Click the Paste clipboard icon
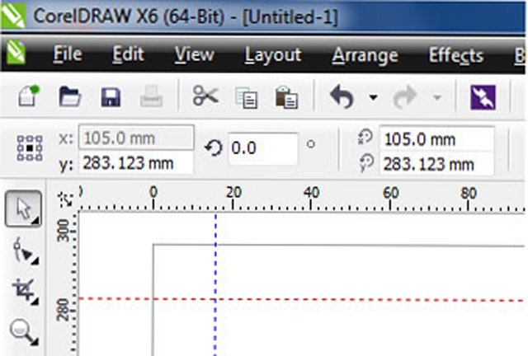Viewport: 528px width, 356px height. point(286,98)
